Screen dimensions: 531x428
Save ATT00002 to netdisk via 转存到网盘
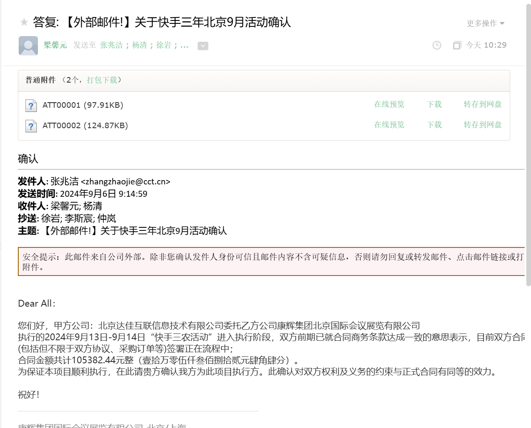click(x=482, y=125)
